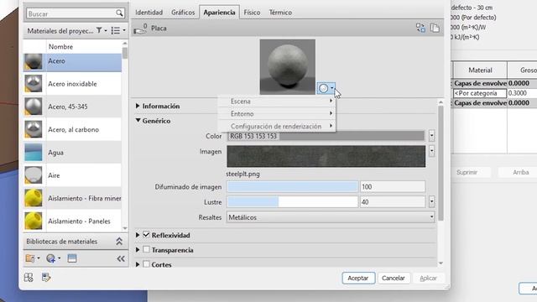Select the Aire material
537x302 pixels.
[x=72, y=175]
